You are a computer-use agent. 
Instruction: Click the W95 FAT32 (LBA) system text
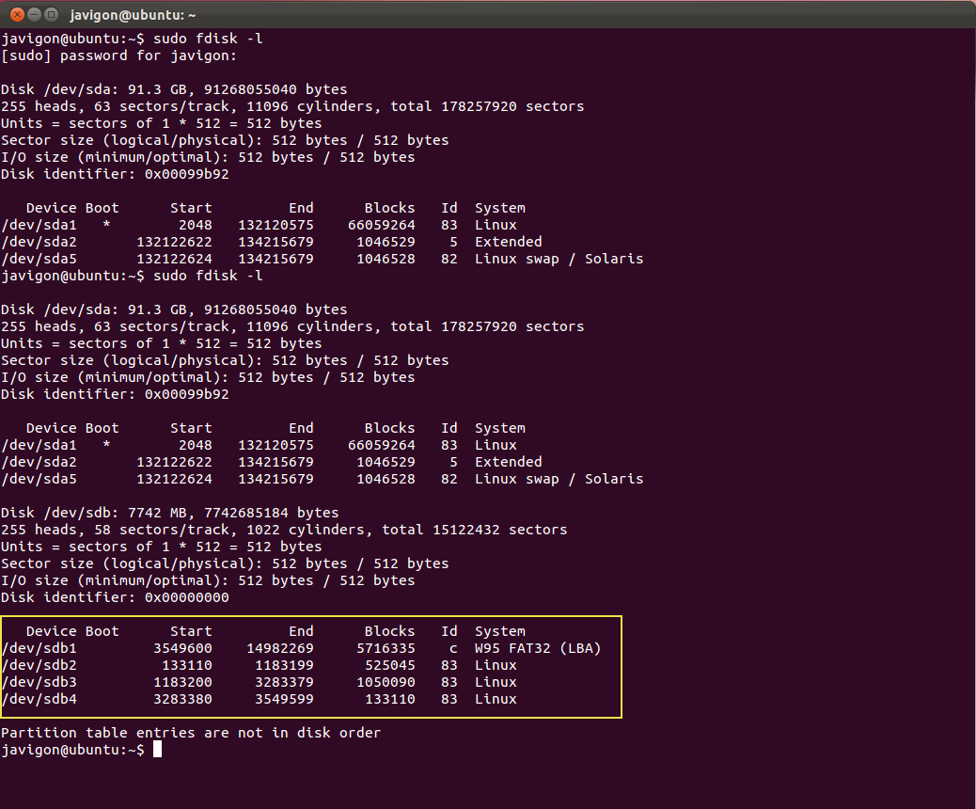point(537,648)
